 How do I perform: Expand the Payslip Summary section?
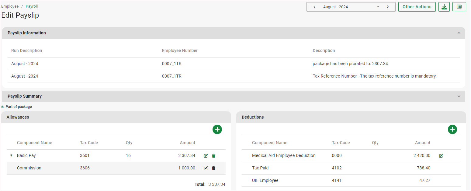pyautogui.click(x=459, y=96)
